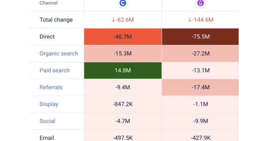Click the -144.6M total change value
This screenshot has width=268, height=141.
[x=201, y=20]
